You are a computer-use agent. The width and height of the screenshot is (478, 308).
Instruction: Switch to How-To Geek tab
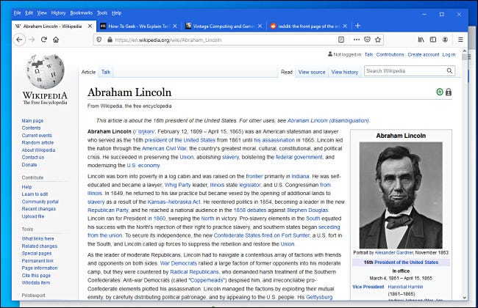point(139,26)
